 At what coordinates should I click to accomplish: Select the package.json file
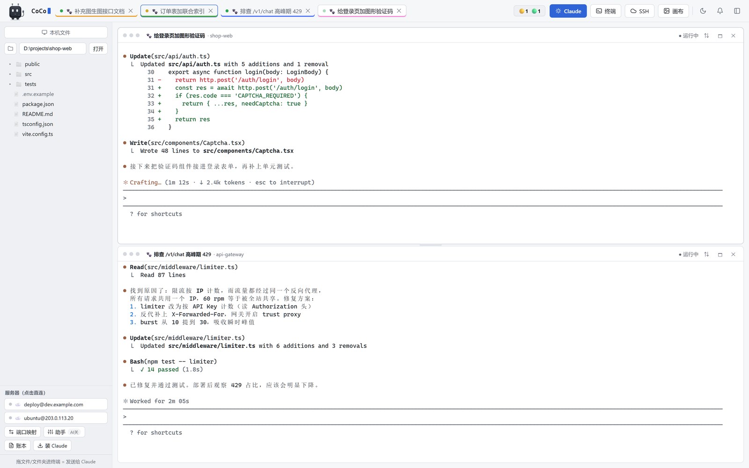38,104
